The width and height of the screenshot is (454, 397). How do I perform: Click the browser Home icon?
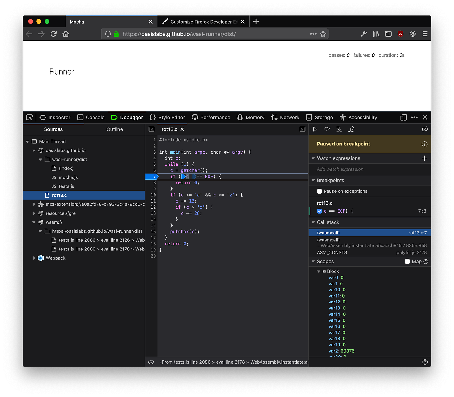(66, 34)
